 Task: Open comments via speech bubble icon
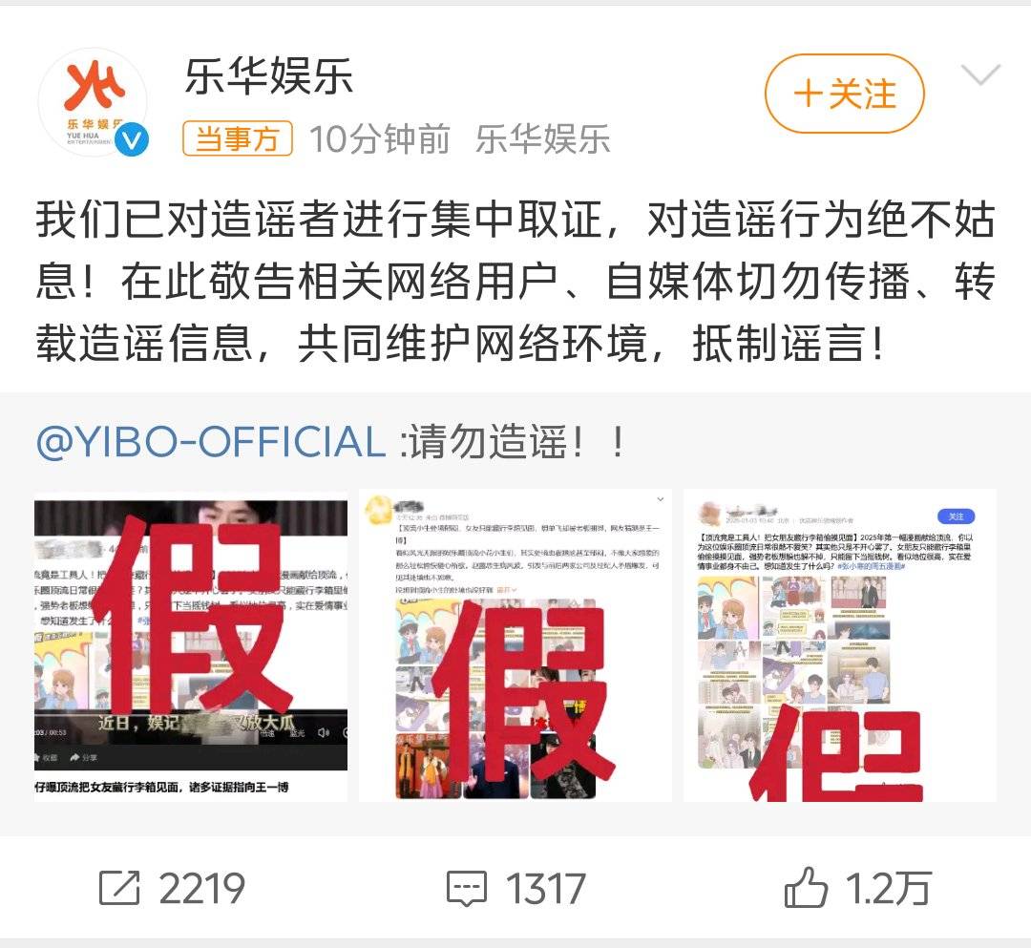point(467,889)
